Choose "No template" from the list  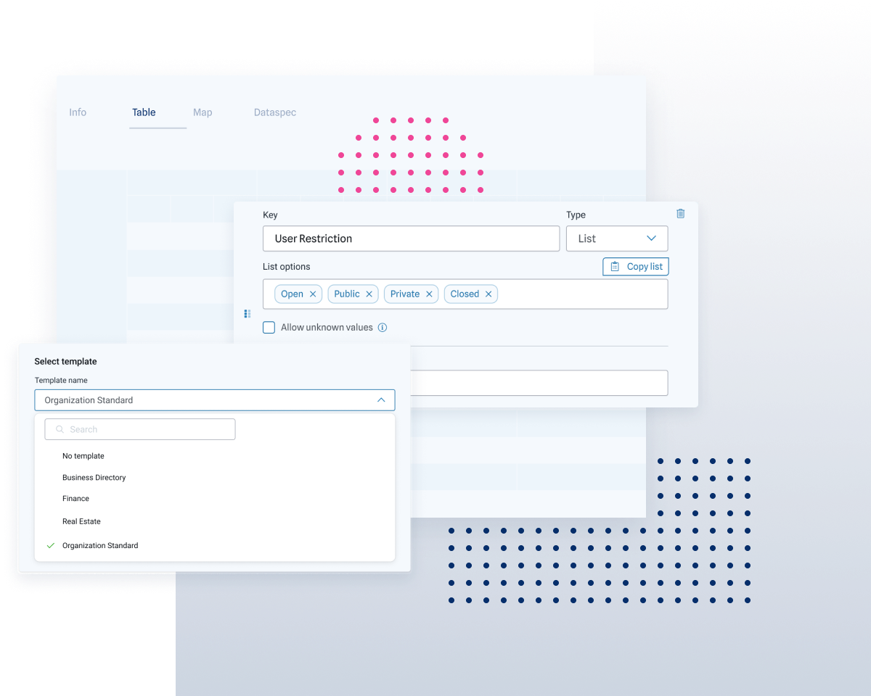click(x=83, y=455)
